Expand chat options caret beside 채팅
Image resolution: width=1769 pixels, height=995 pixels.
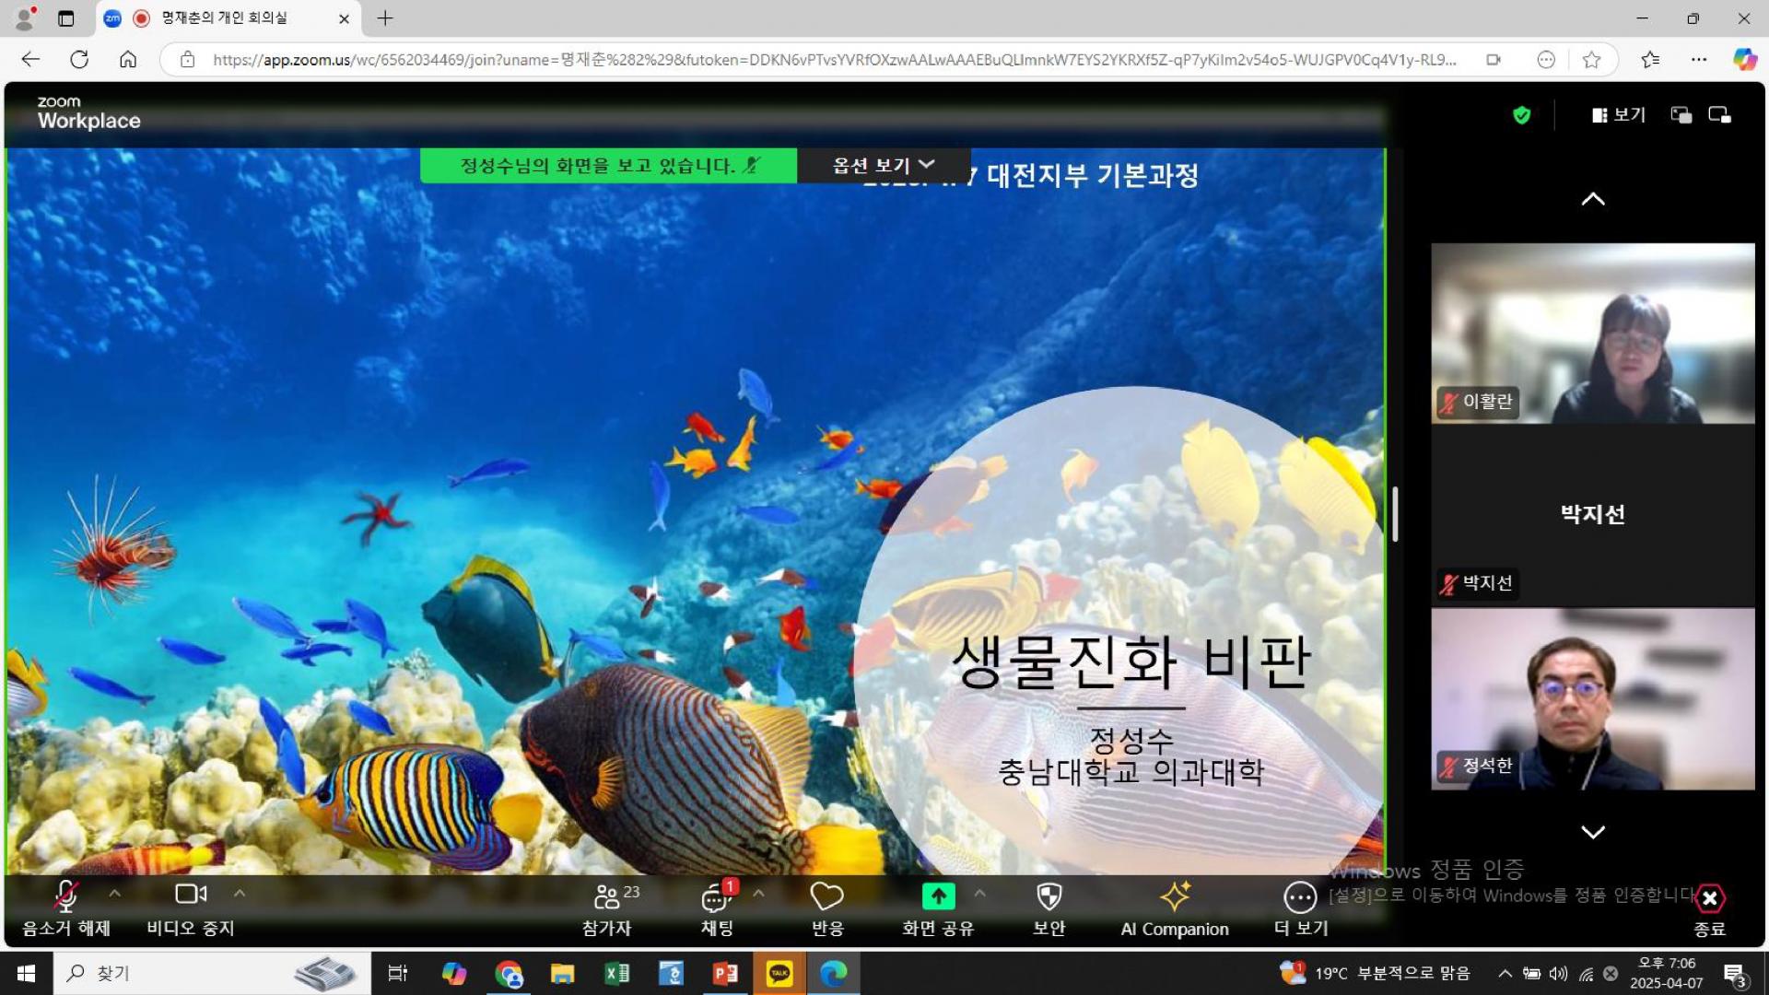point(758,893)
